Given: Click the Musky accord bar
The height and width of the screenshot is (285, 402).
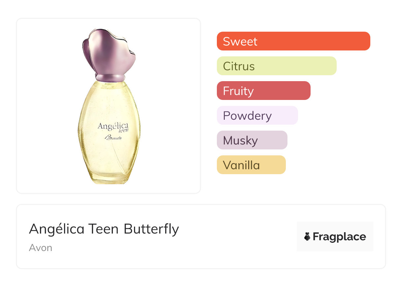Looking at the screenshot, I should [x=252, y=140].
